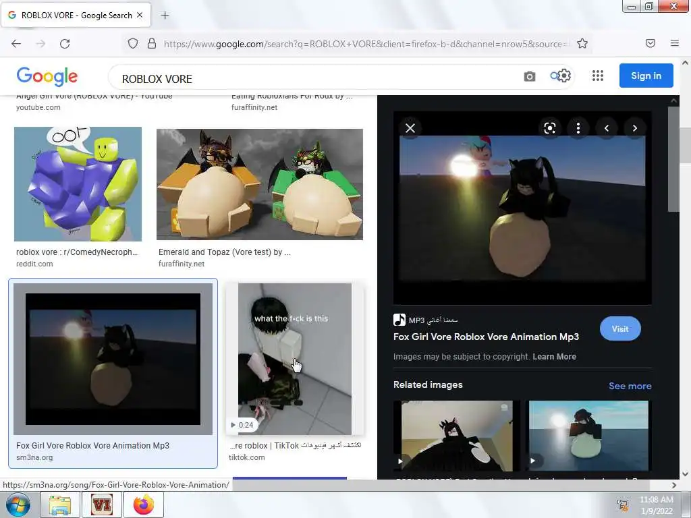Close the Google Search browser tab
This screenshot has height=518, width=691.
click(x=140, y=15)
